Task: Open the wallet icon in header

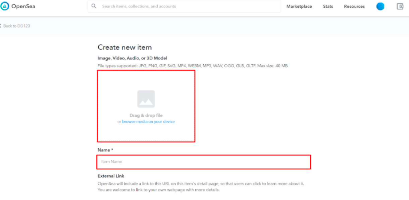Action: coord(400,6)
